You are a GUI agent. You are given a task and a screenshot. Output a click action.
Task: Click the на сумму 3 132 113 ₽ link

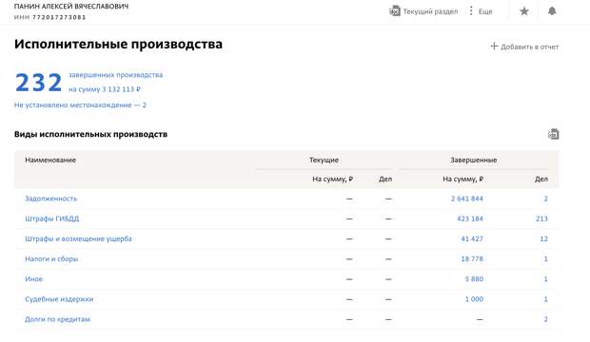105,89
